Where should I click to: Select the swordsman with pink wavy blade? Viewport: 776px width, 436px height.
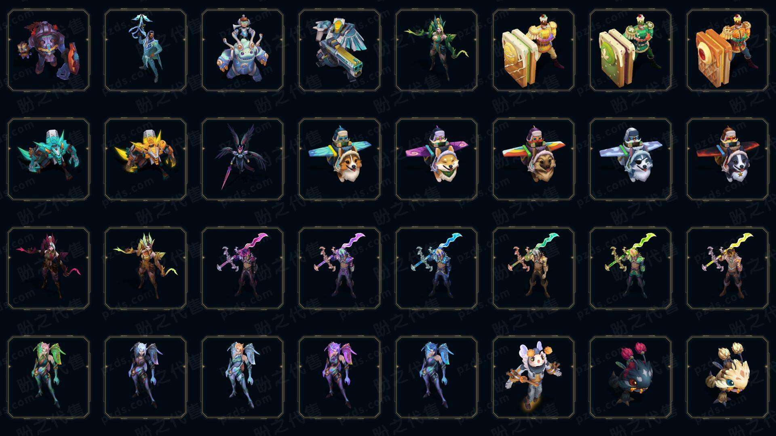242,268
